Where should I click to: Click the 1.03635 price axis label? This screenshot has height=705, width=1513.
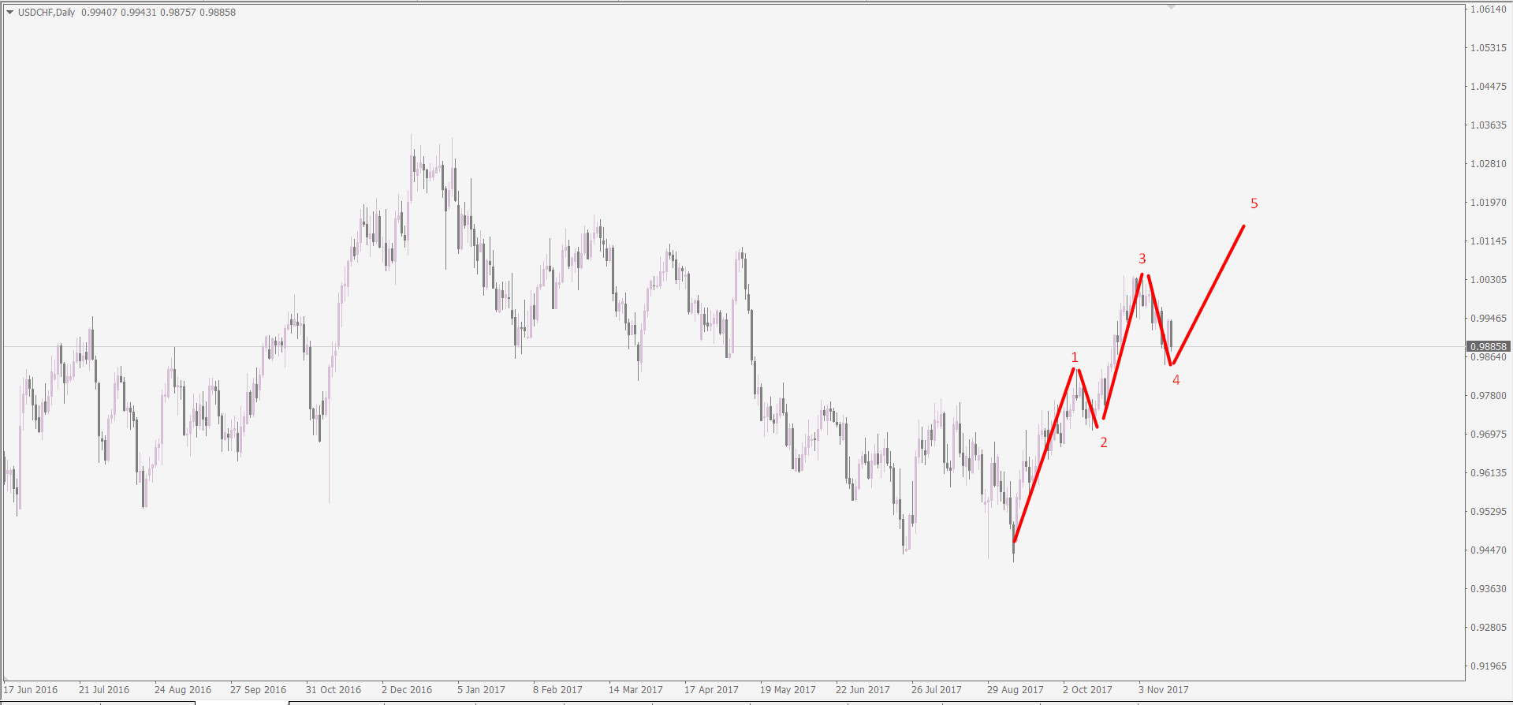pos(1489,125)
